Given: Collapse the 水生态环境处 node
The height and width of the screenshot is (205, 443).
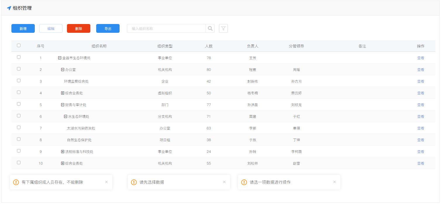Looking at the screenshot, I should [x=65, y=117].
